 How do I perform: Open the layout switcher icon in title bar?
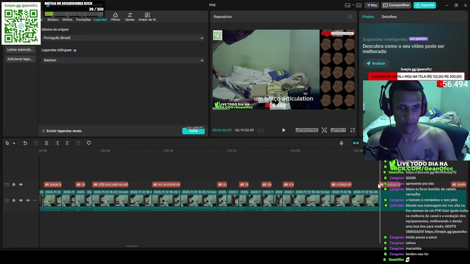347,5
